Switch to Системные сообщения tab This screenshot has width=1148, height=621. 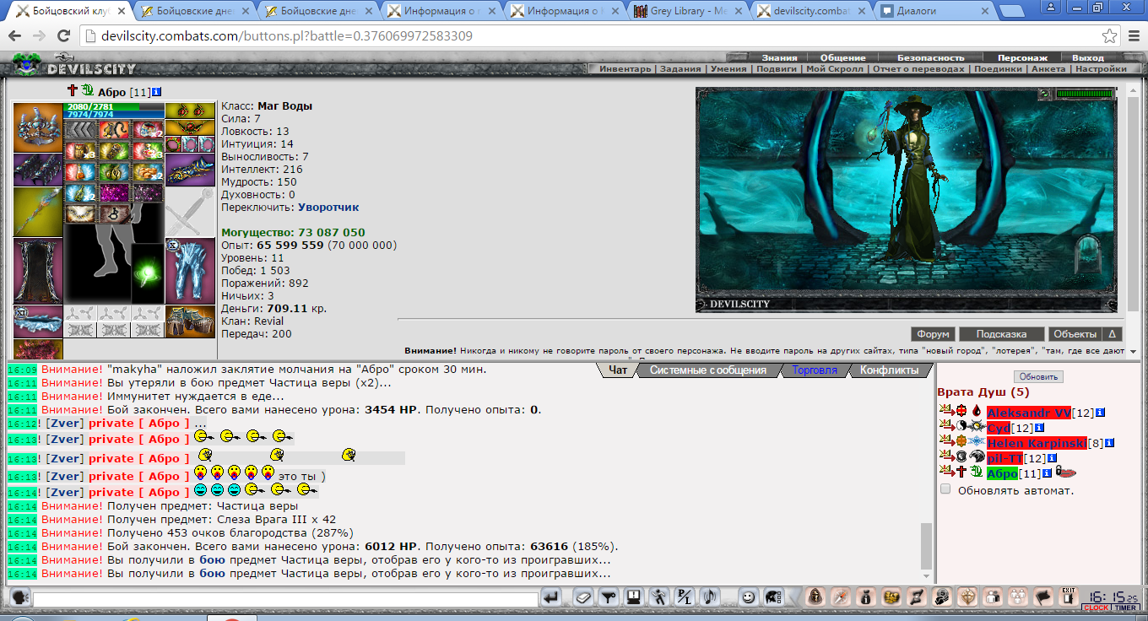707,370
